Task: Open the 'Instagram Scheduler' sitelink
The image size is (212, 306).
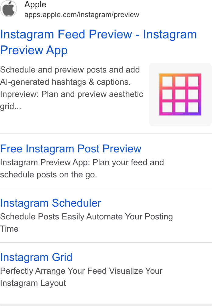Action: [x=51, y=203]
